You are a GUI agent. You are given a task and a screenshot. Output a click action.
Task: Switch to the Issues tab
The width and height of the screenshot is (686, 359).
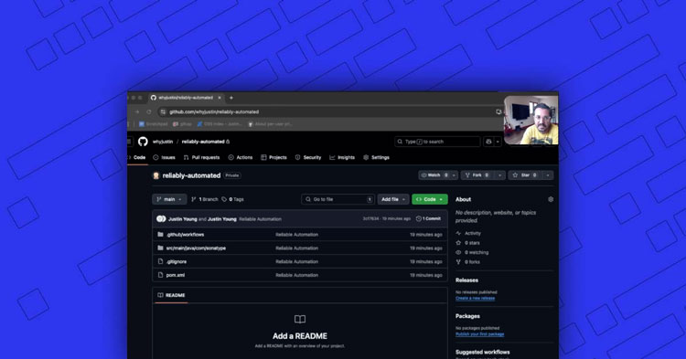tap(164, 157)
